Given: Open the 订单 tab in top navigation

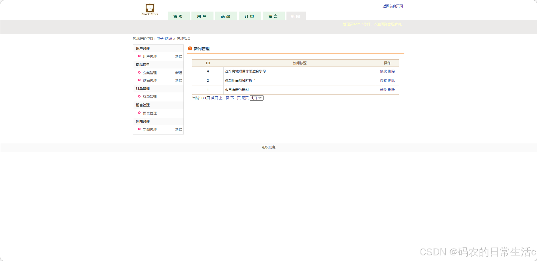Looking at the screenshot, I should (x=250, y=16).
